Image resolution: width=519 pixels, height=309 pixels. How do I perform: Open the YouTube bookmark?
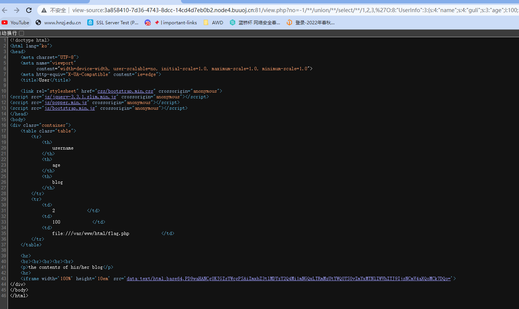coord(16,22)
